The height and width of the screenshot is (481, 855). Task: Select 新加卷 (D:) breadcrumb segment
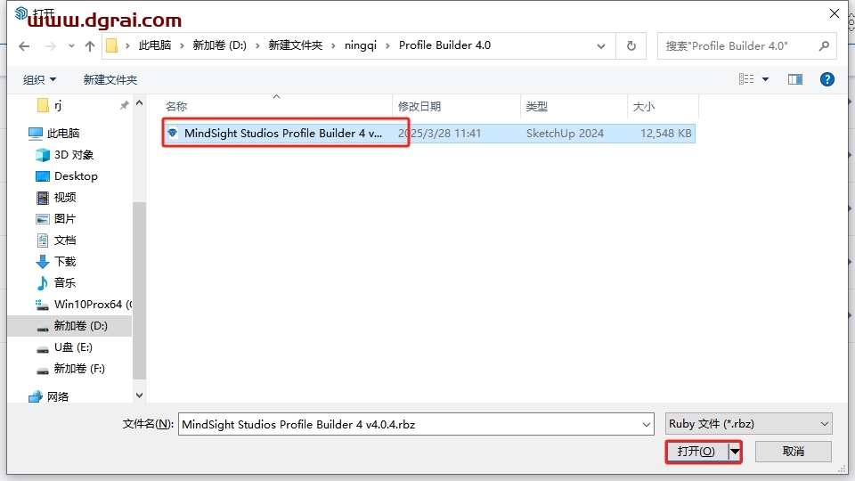pos(220,45)
